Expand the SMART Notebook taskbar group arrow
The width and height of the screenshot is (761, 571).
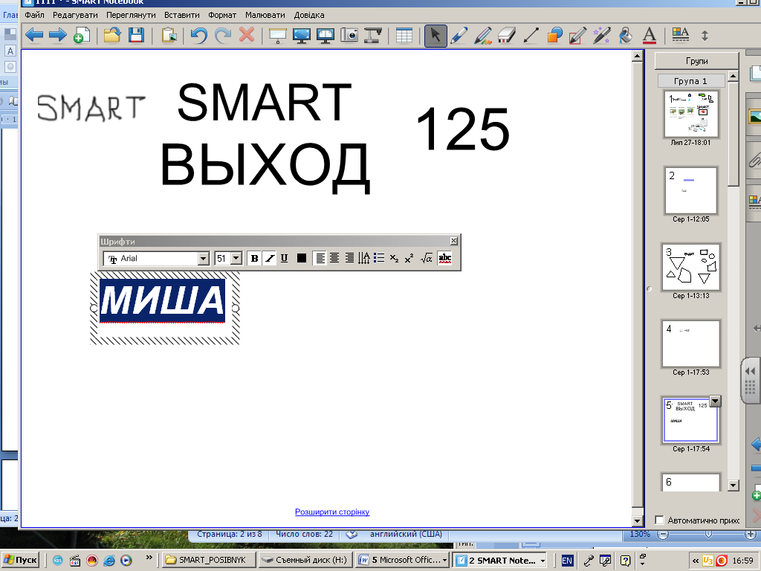click(543, 561)
